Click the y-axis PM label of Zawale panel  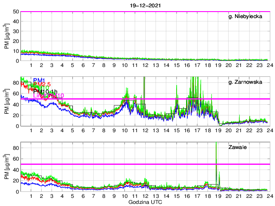point(7,167)
